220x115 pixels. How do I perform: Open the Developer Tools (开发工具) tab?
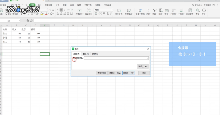88,5
